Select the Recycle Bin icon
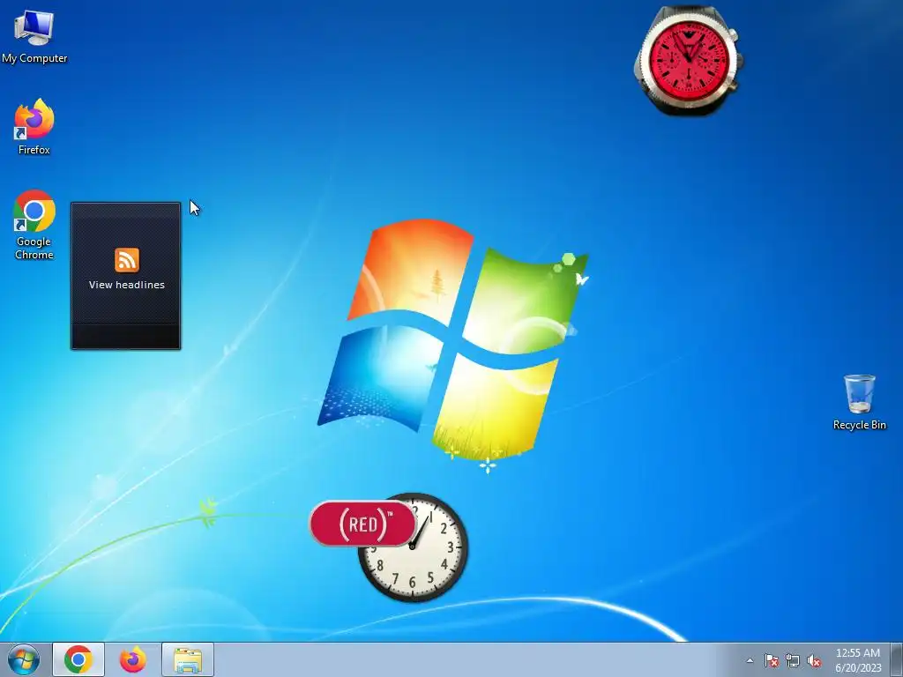The image size is (903, 677). [859, 402]
